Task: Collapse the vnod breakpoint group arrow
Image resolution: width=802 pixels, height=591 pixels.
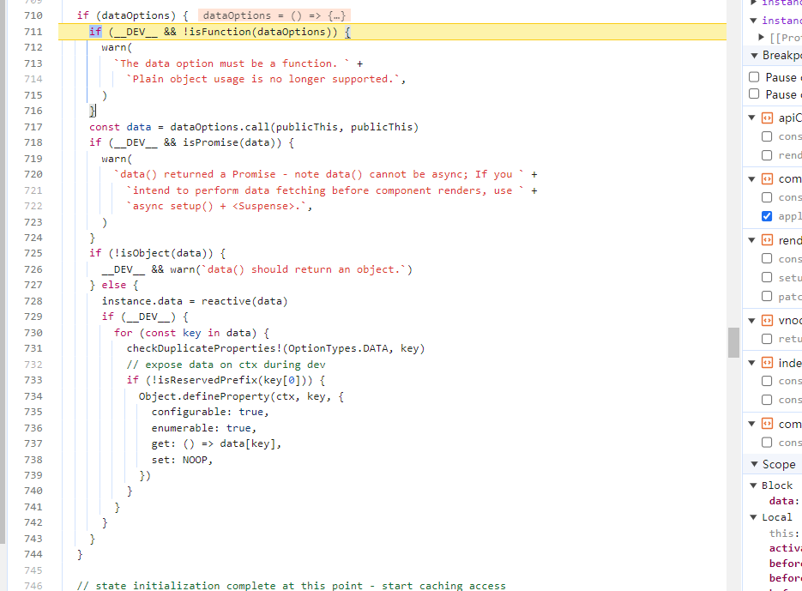Action: [x=752, y=321]
